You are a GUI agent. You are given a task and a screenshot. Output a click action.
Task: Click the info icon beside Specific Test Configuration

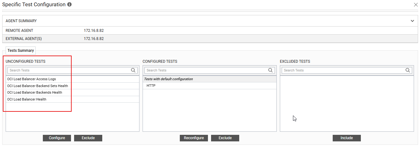point(69,5)
